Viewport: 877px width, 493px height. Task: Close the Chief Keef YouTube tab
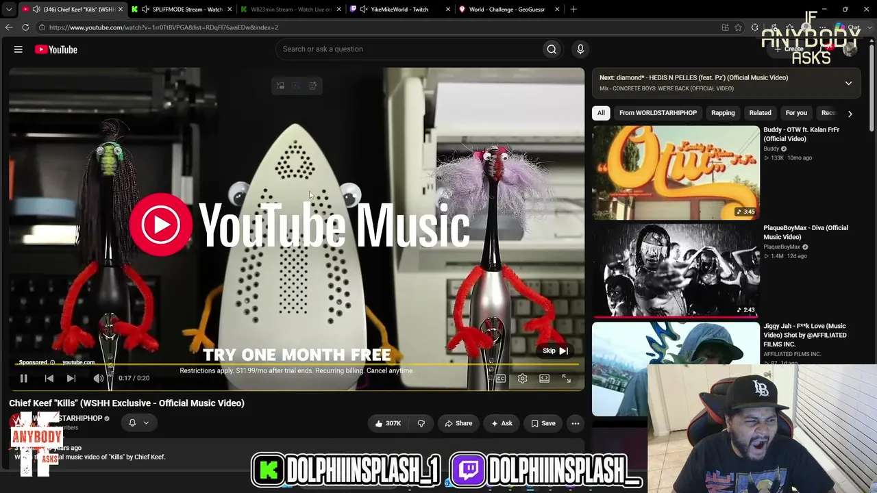[x=121, y=10]
